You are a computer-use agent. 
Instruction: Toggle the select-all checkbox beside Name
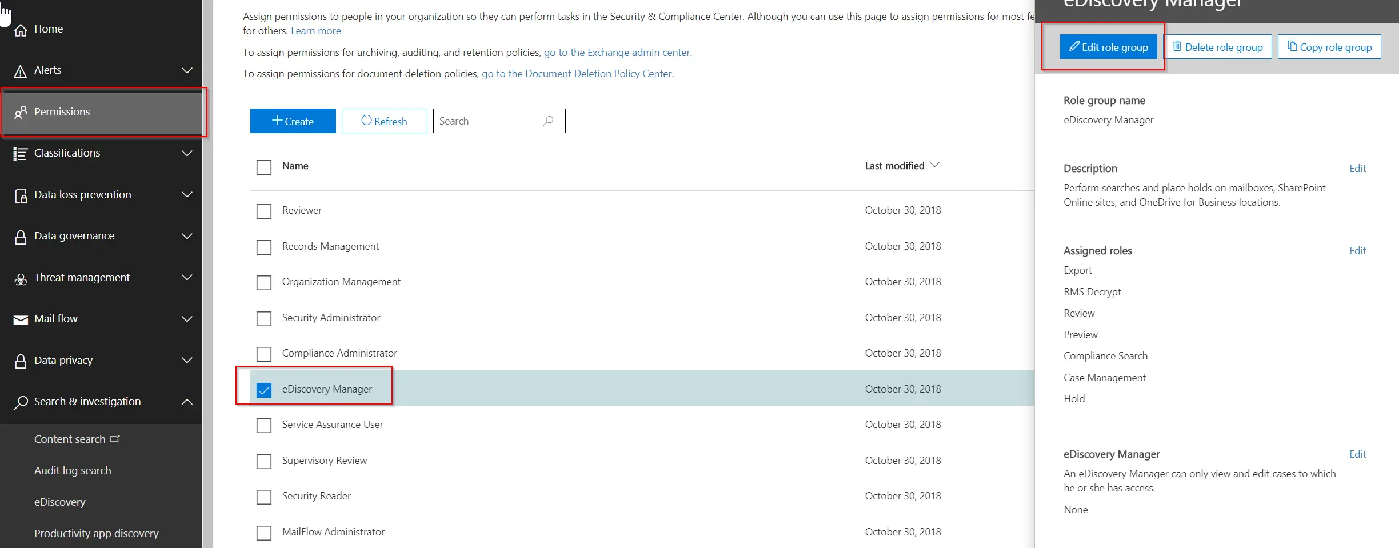(264, 167)
